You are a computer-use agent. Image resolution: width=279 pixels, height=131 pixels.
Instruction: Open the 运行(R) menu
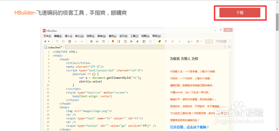(x=124, y=36)
